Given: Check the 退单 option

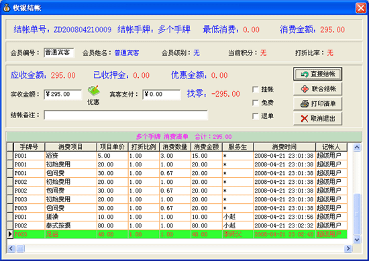Looking at the screenshot, I should pyautogui.click(x=256, y=116).
